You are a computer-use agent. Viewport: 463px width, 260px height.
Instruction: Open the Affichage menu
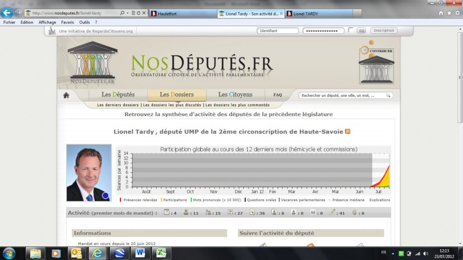point(47,22)
